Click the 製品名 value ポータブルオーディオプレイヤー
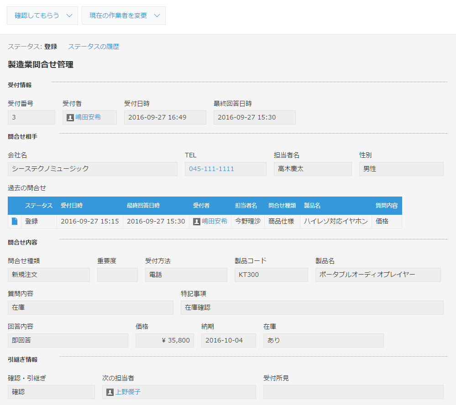 click(378, 275)
